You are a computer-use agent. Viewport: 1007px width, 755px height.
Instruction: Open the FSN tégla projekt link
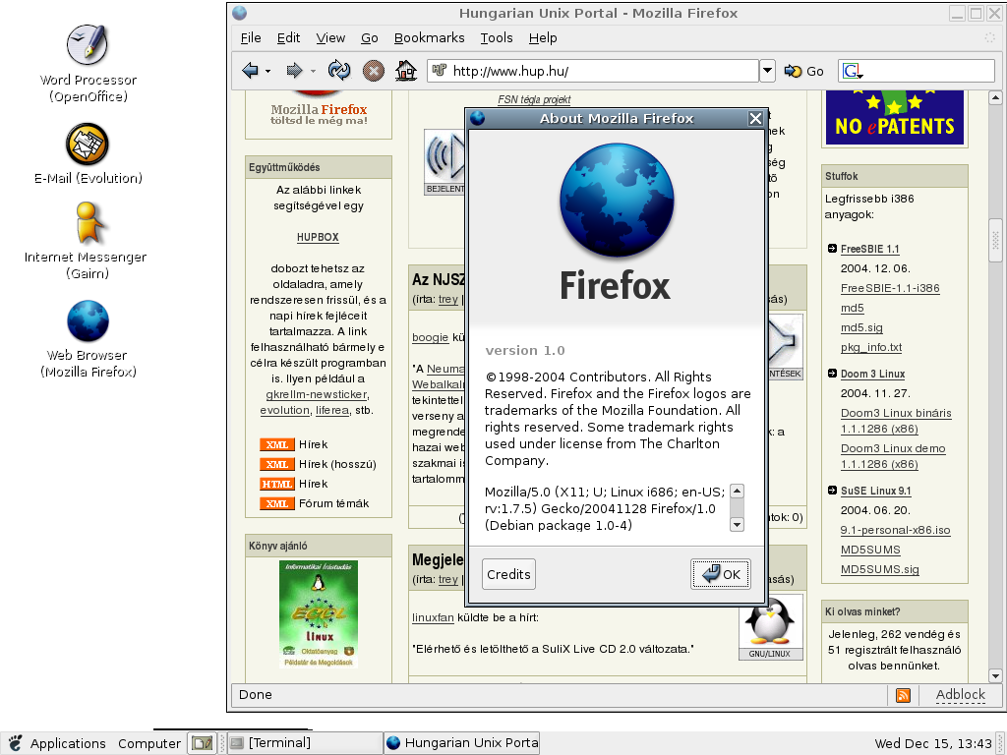coord(534,99)
